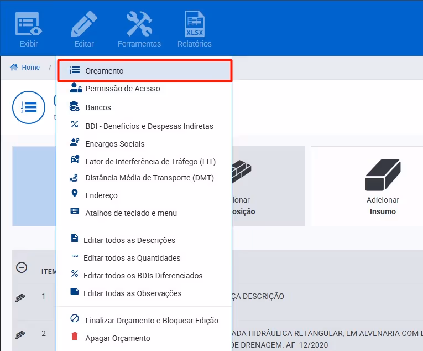This screenshot has height=351, width=423.
Task: Click the traffic vehicle icon for FIT
Action: [75, 159]
